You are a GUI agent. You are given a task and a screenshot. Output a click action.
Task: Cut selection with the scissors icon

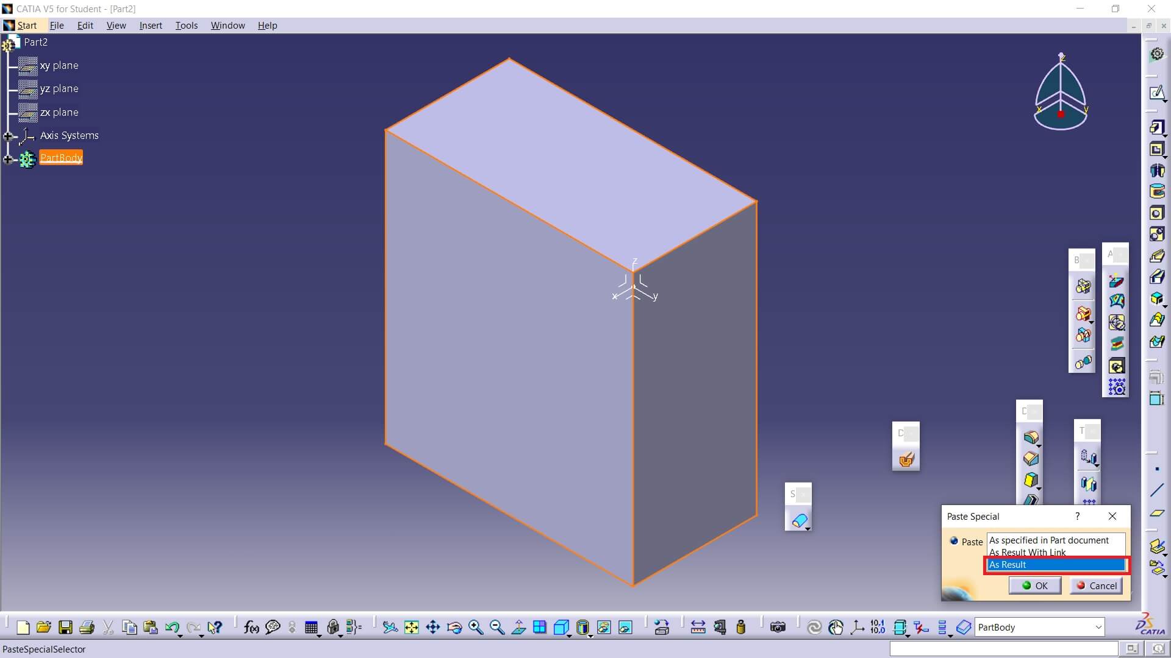[x=109, y=627]
